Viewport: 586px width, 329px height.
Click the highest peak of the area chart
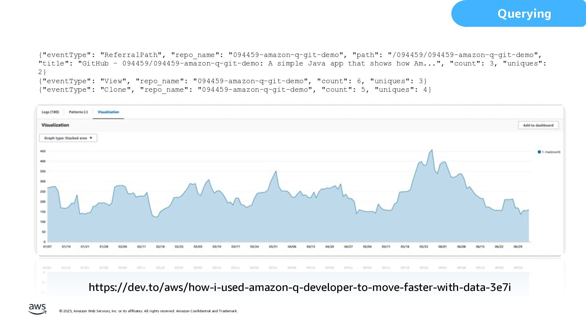point(432,150)
